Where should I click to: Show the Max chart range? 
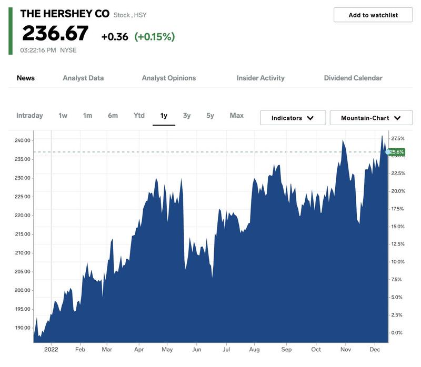click(x=236, y=116)
